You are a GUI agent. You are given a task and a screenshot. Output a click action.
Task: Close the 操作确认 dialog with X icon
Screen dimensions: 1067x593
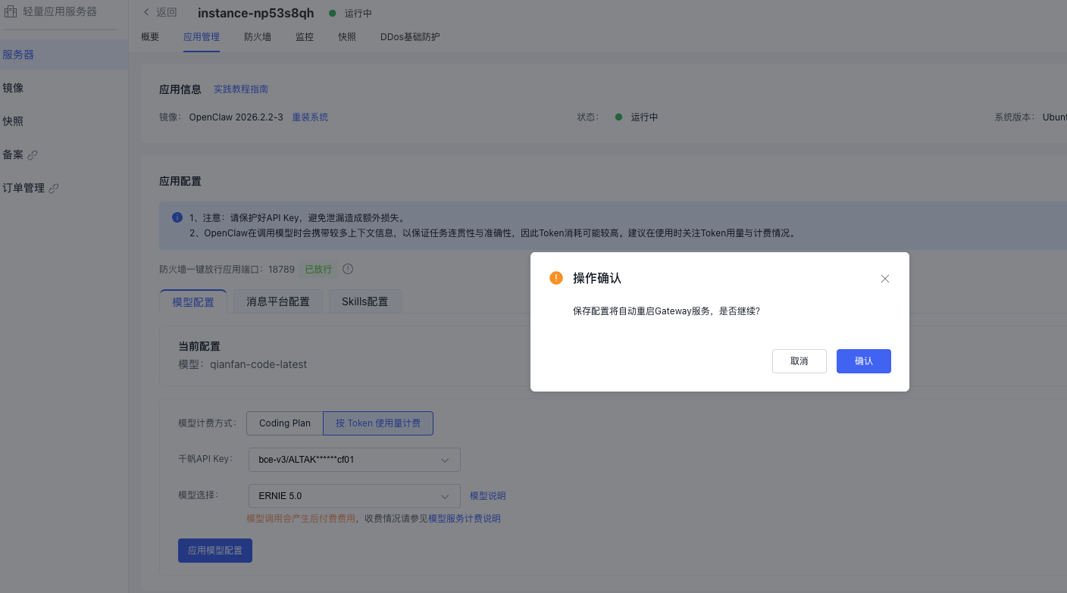point(884,279)
